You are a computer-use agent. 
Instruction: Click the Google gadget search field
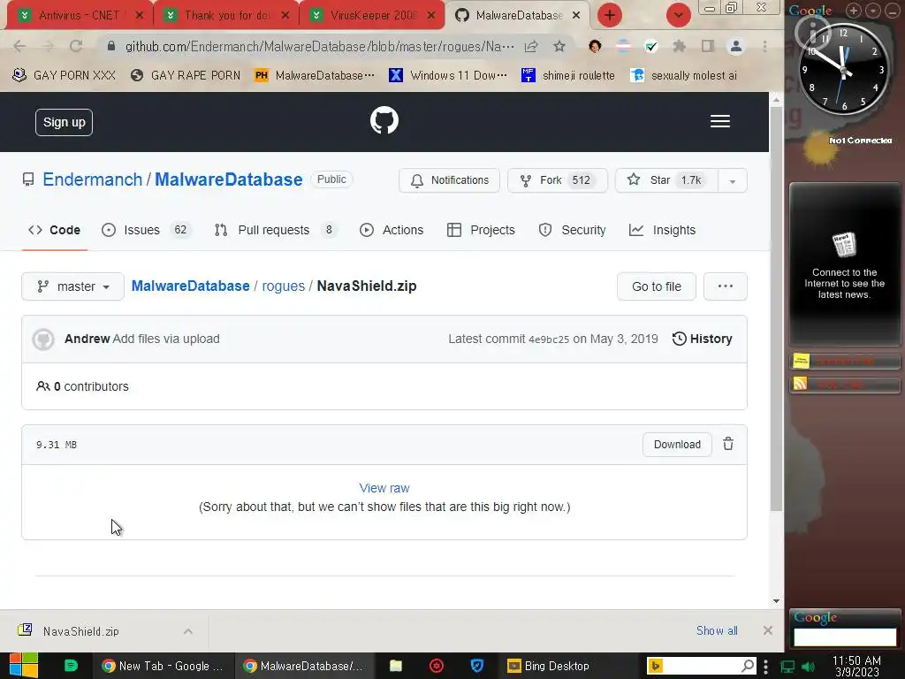pyautogui.click(x=844, y=637)
